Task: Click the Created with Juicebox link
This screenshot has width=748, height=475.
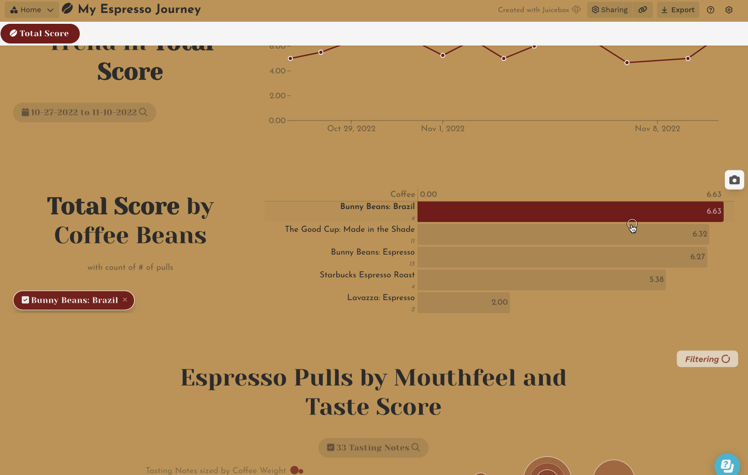Action: pyautogui.click(x=539, y=10)
